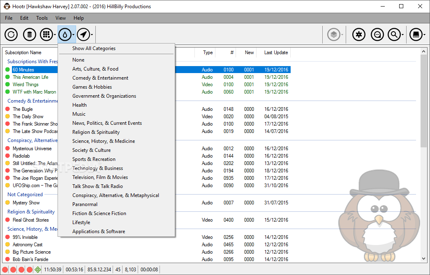Choose Health category
Viewport: 430px width, 275px height.
click(116, 105)
